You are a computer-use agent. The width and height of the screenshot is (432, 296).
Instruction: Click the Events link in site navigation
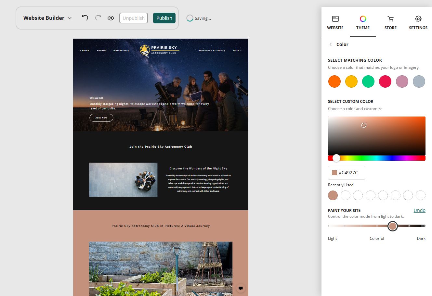tap(101, 51)
